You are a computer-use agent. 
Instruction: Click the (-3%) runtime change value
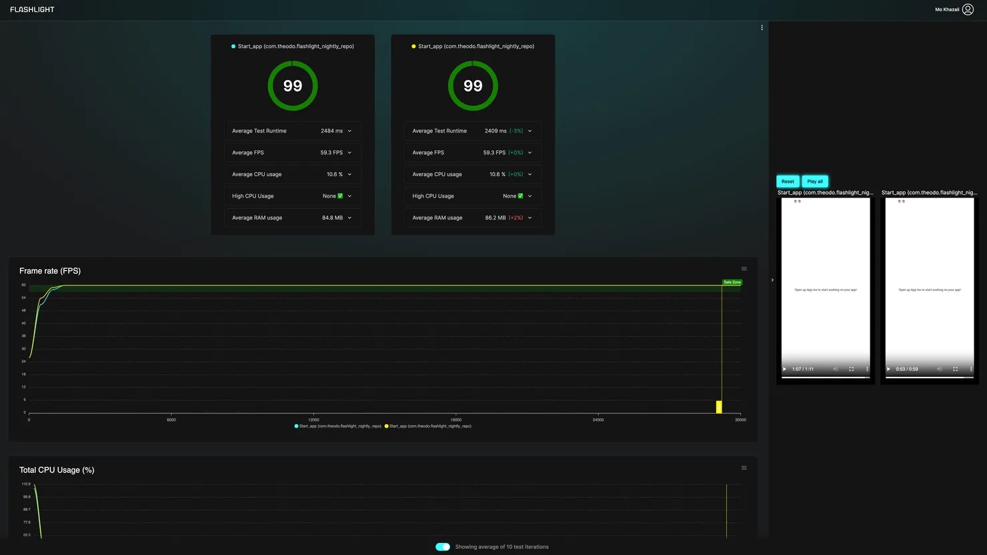516,131
